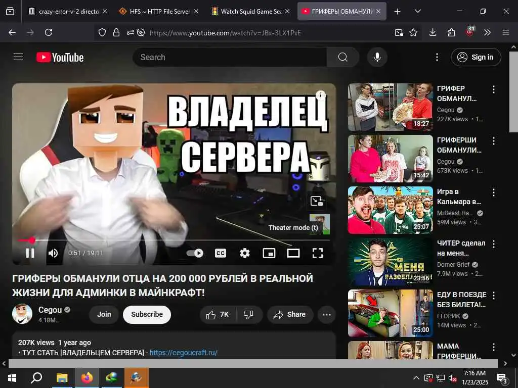Open the cegoucraft.ru link in description
This screenshot has height=388, width=518.
click(x=183, y=353)
